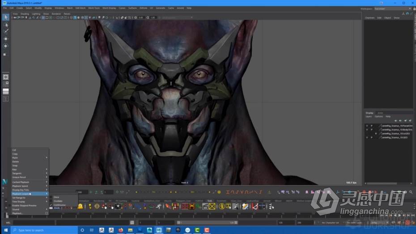The width and height of the screenshot is (416, 234).
Task: Toggle playback P for the FacialCtrls layer
Action: click(x=371, y=126)
